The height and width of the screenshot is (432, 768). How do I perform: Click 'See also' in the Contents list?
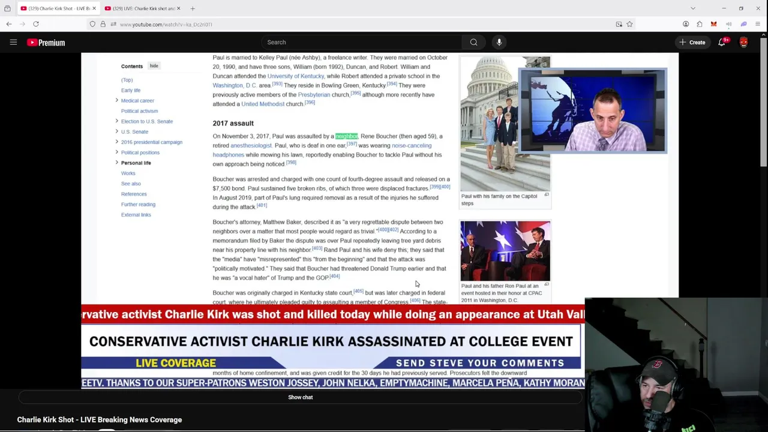131,184
